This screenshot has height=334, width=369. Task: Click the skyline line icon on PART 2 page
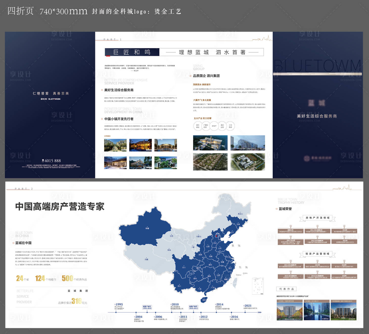pyautogui.click(x=343, y=188)
